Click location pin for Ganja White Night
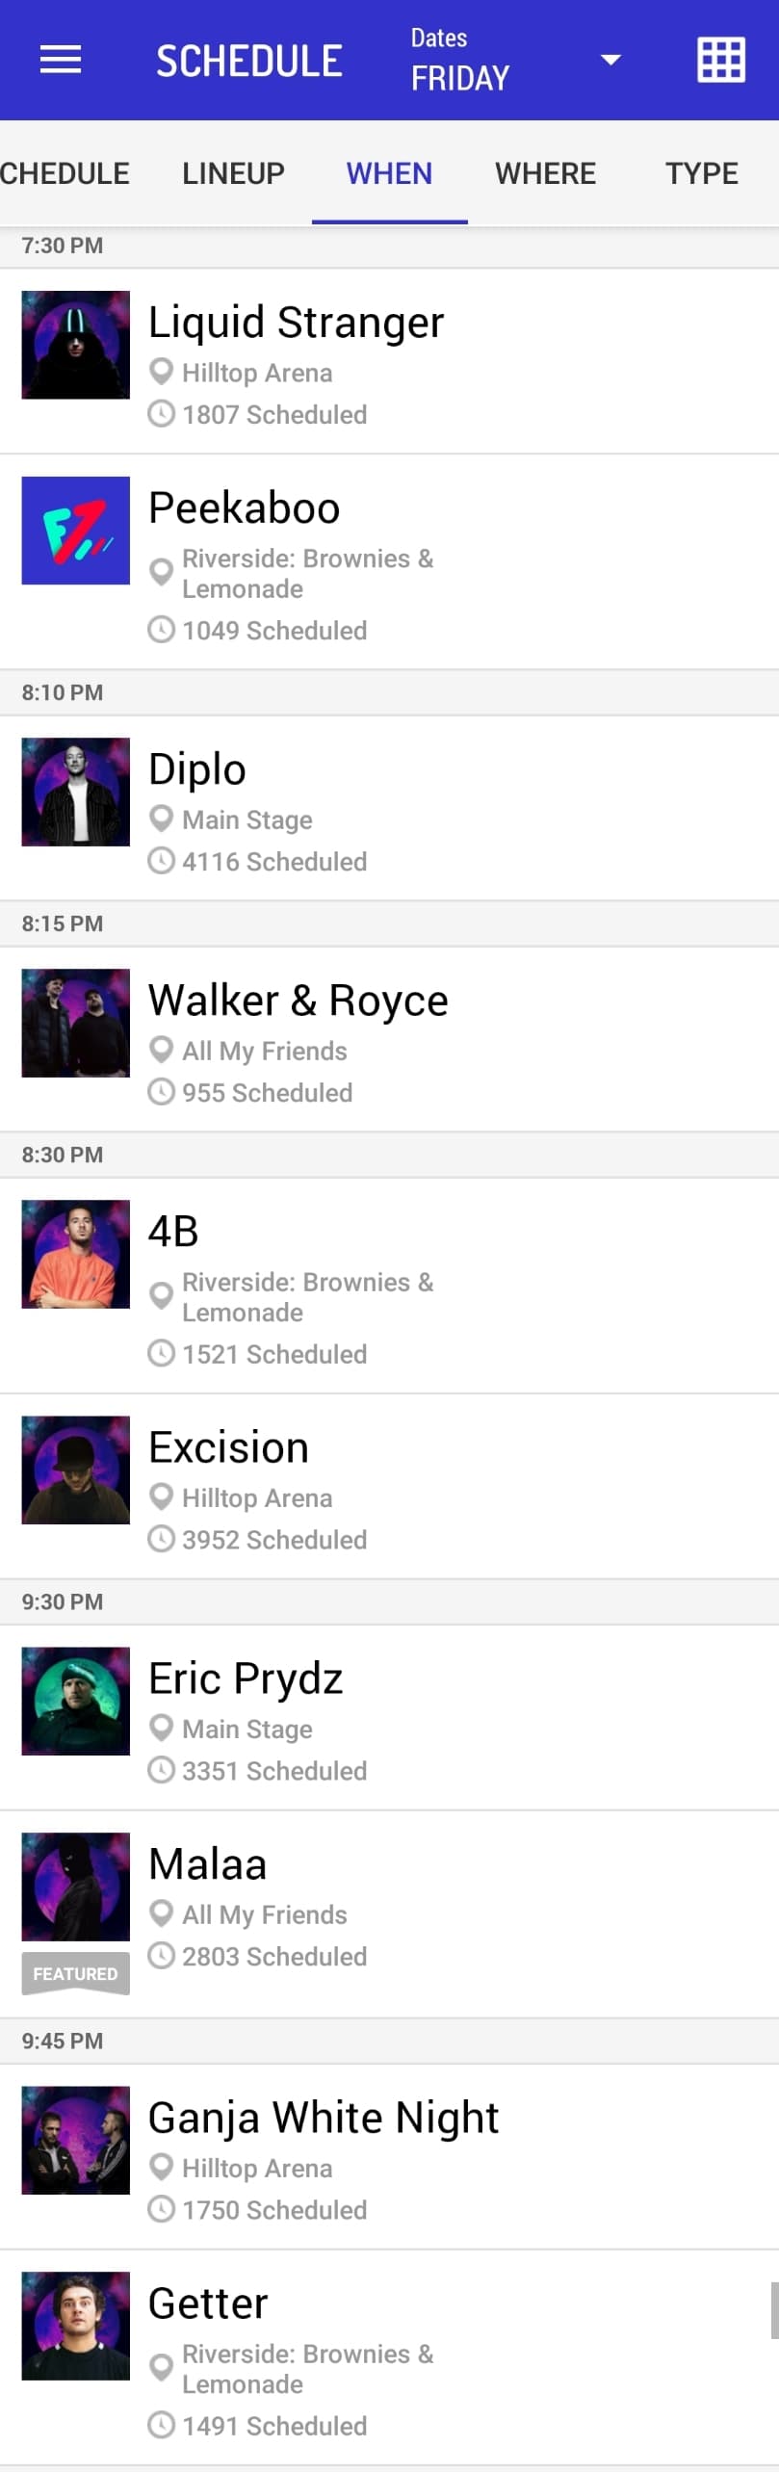 point(162,2167)
